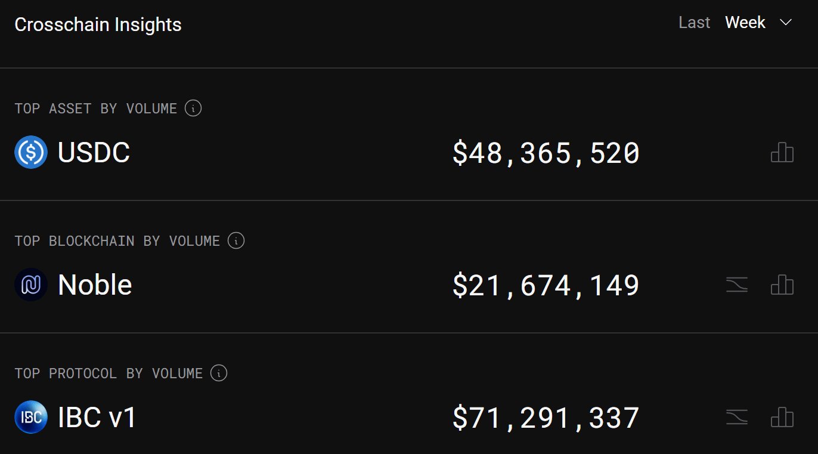Click the Crosschain Insights heading
818x454 pixels.
tap(98, 25)
